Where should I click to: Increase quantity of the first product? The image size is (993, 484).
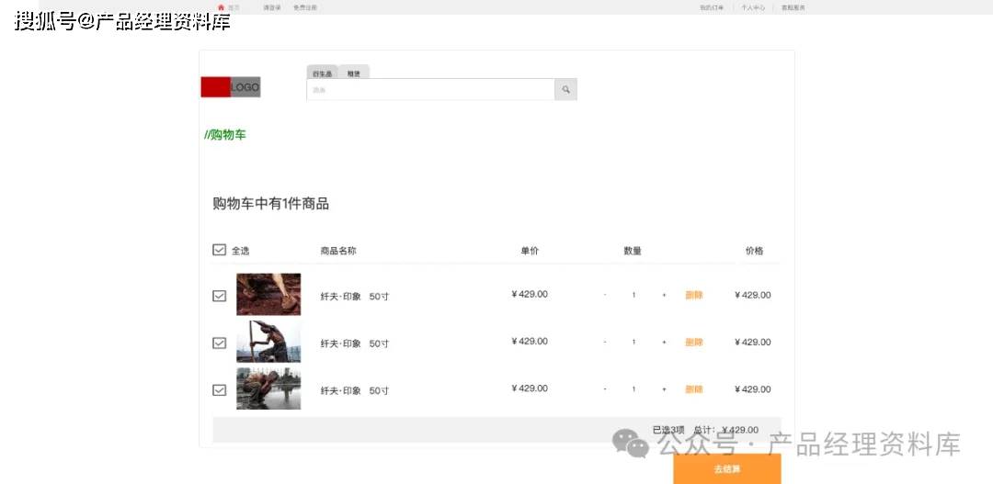coord(664,296)
